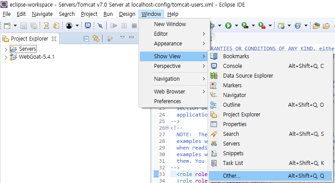The width and height of the screenshot is (335, 183).
Task: Open Project Explorer View Menu triangle
Action: coord(123,37)
